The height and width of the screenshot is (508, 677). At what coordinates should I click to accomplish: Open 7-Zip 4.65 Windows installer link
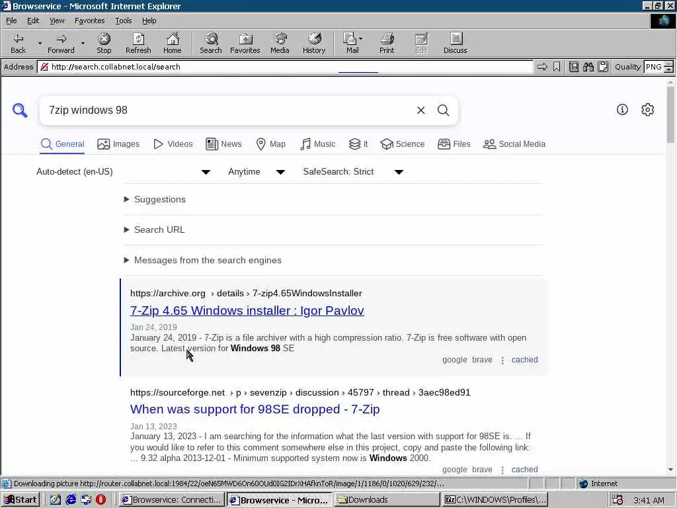(x=247, y=311)
